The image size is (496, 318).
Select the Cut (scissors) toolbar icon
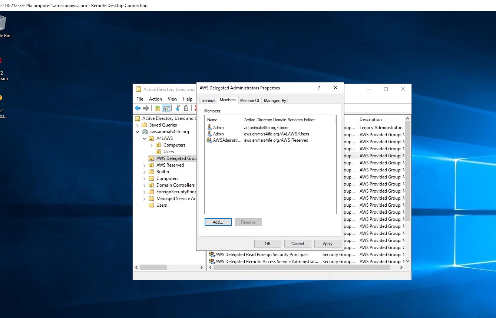pos(177,108)
